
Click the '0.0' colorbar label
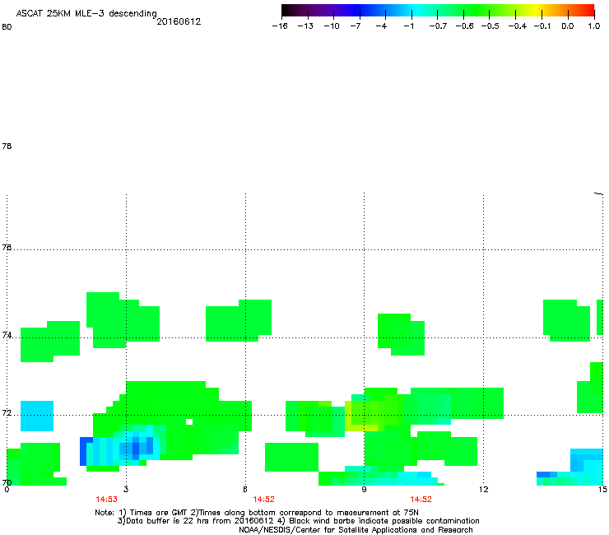pos(568,26)
